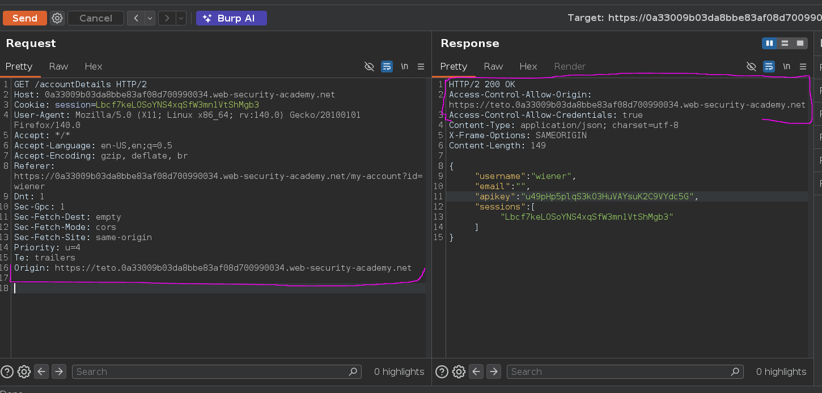Image resolution: width=822 pixels, height=393 pixels.
Task: Toggle line wrapping in the Response panel
Action: (769, 66)
